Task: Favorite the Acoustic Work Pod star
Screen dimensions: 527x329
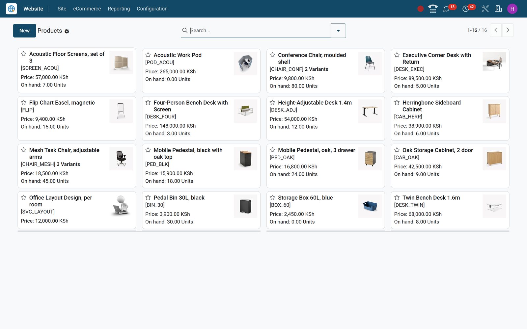Action: (x=148, y=55)
